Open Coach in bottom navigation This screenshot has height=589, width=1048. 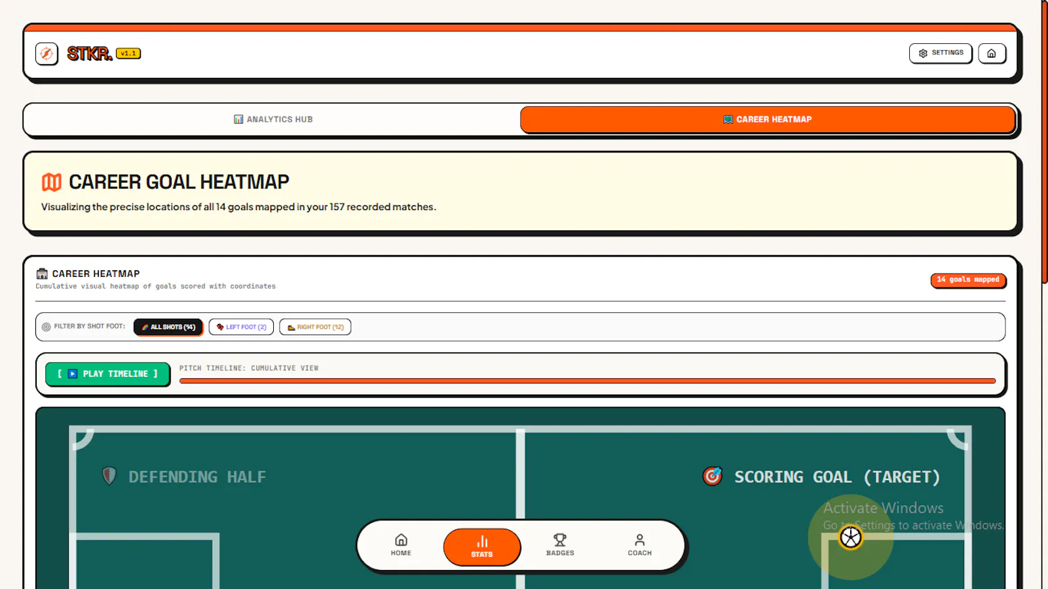pyautogui.click(x=639, y=544)
